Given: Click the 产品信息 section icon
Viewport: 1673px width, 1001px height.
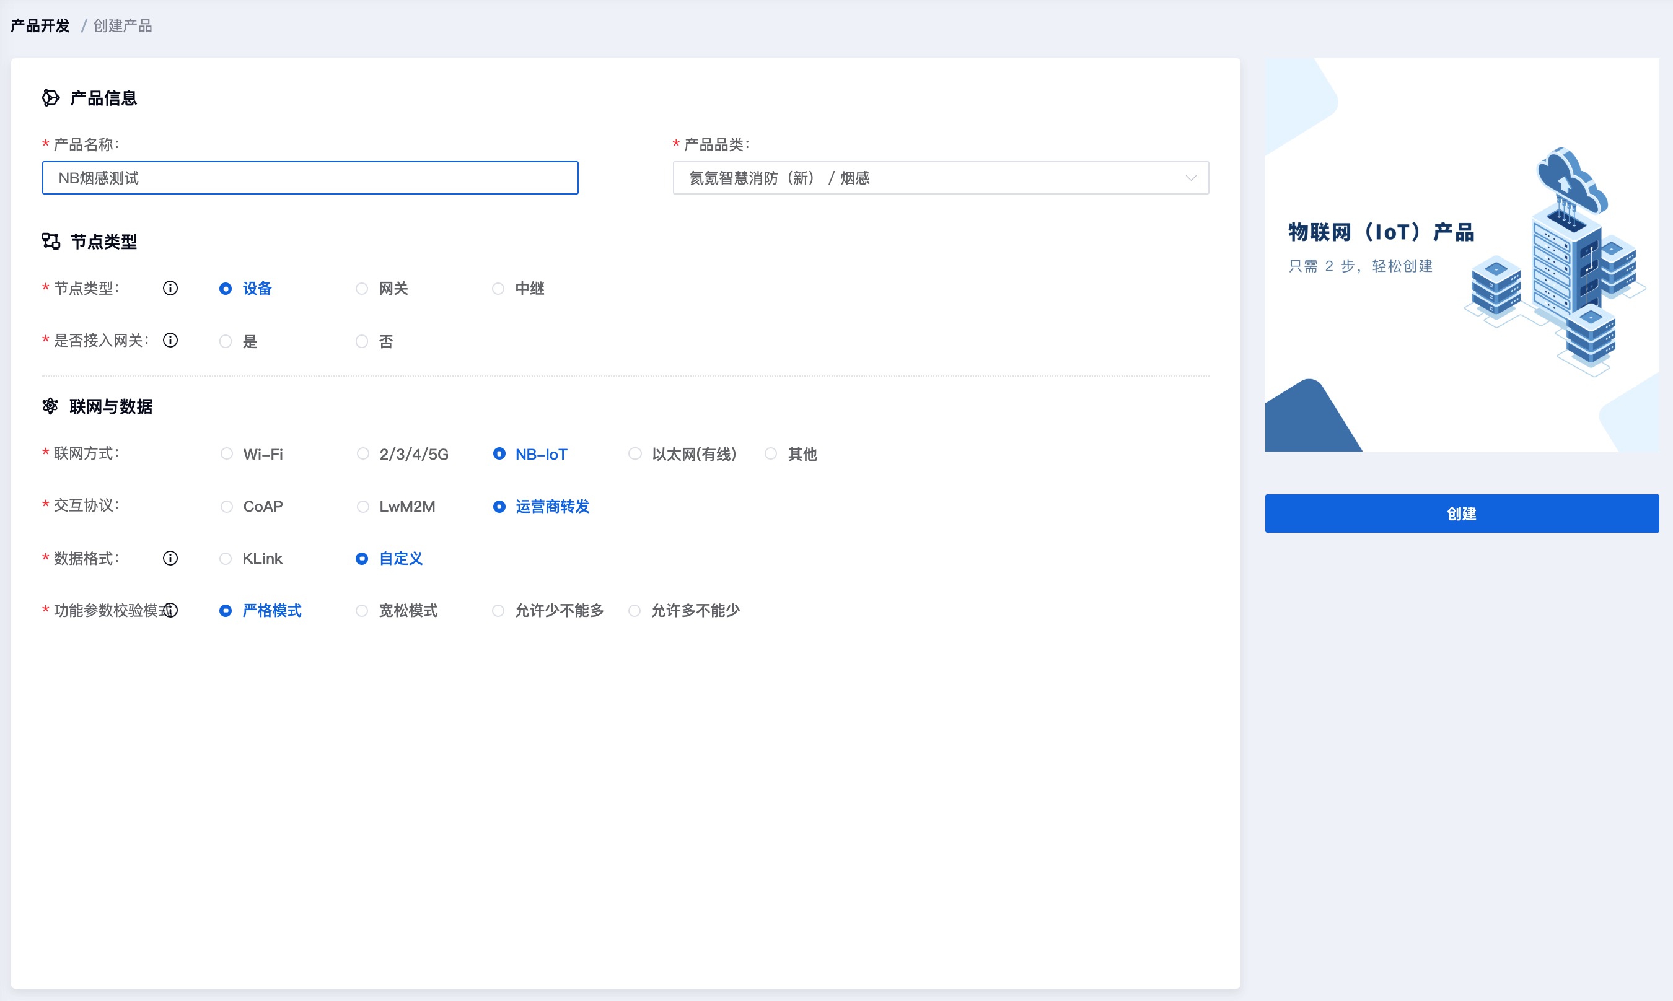Looking at the screenshot, I should click(x=51, y=98).
